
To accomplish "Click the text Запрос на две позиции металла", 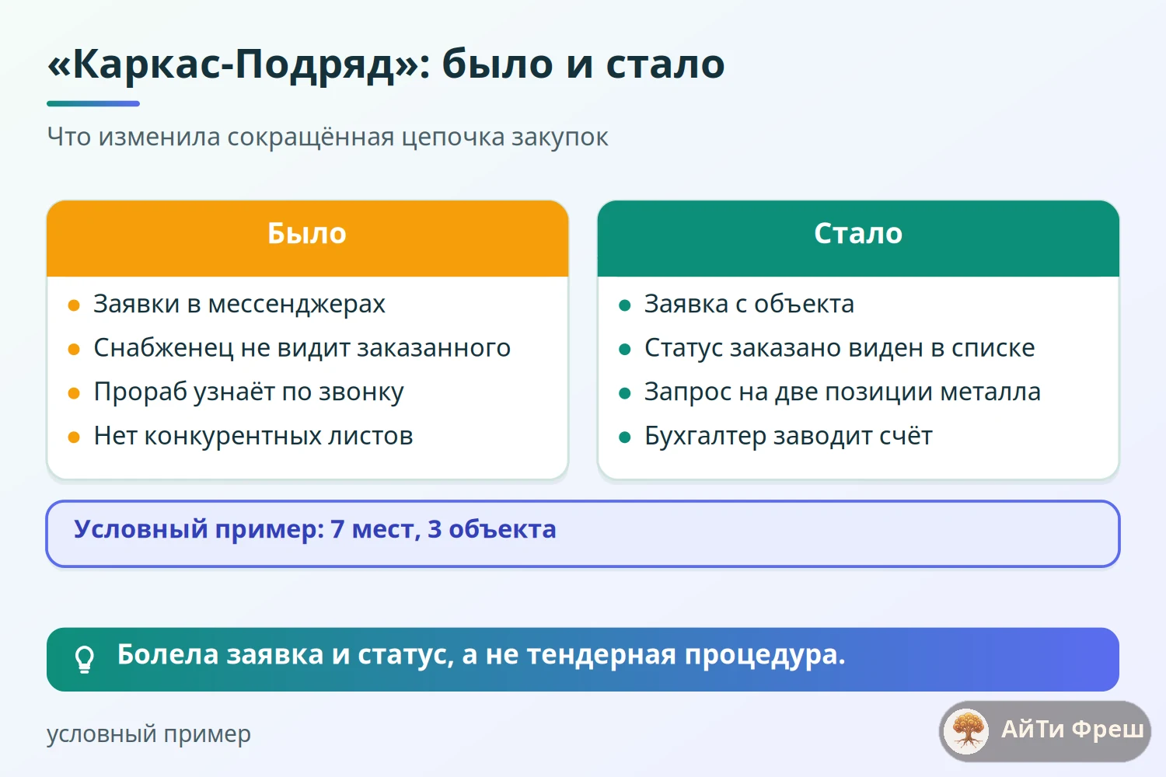I will [x=843, y=392].
